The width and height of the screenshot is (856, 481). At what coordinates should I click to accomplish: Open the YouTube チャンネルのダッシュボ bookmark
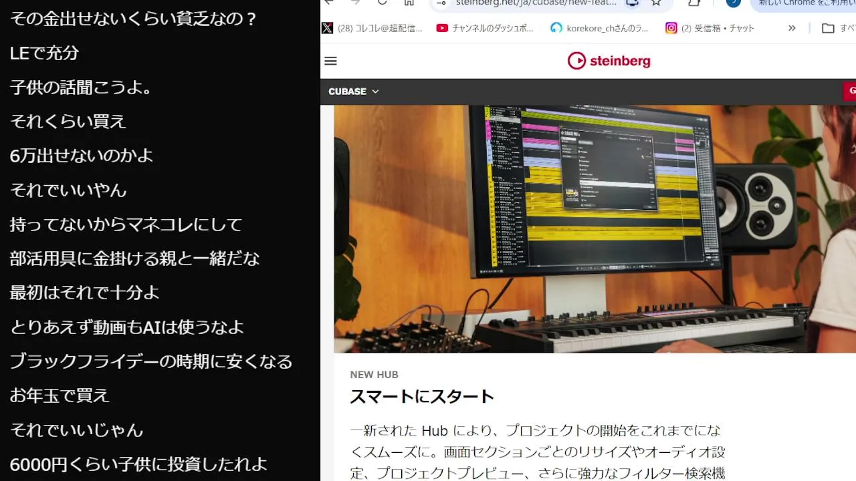tap(486, 28)
